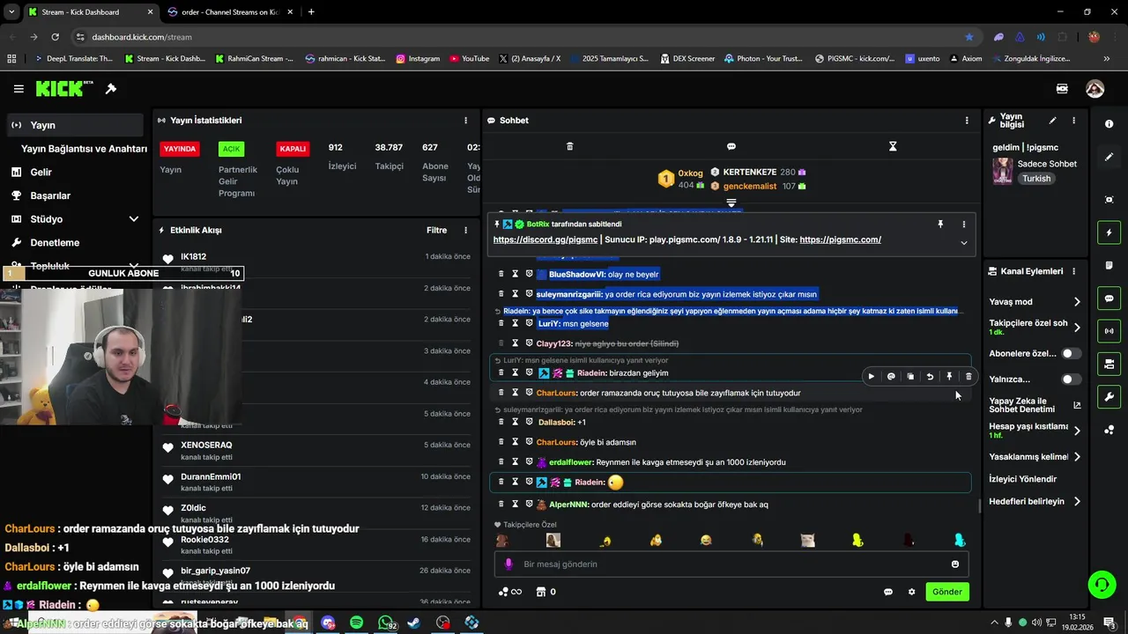Open the Sohbet panel three-dot menu

click(x=967, y=121)
